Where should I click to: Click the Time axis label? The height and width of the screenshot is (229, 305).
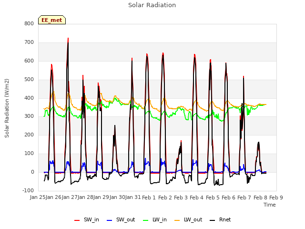pyautogui.click(x=270, y=205)
